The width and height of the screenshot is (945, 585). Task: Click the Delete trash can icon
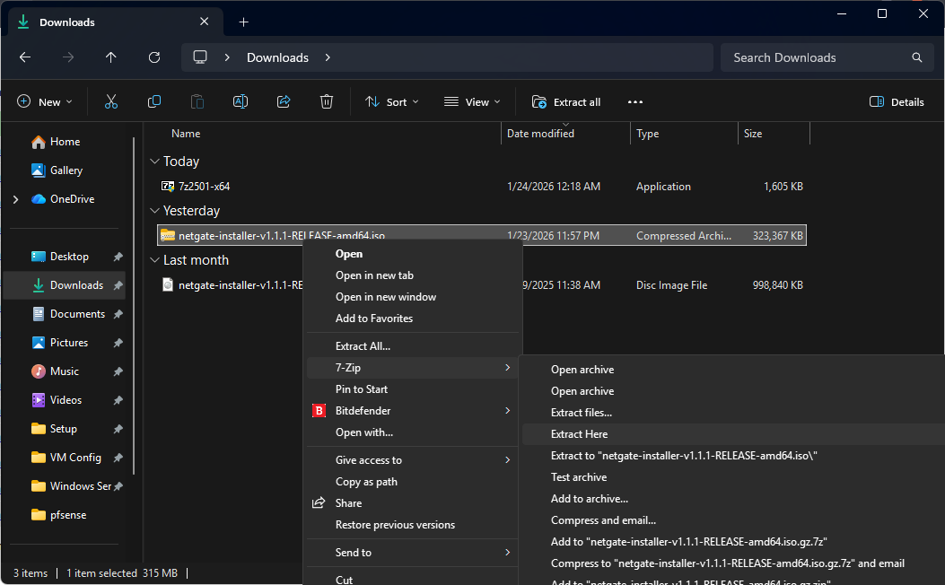coord(328,102)
